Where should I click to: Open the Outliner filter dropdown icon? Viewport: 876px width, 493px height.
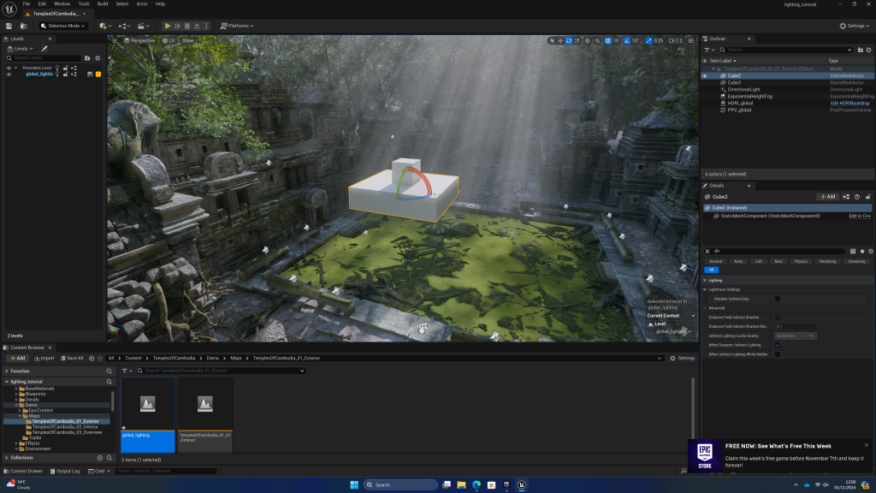[x=708, y=50]
